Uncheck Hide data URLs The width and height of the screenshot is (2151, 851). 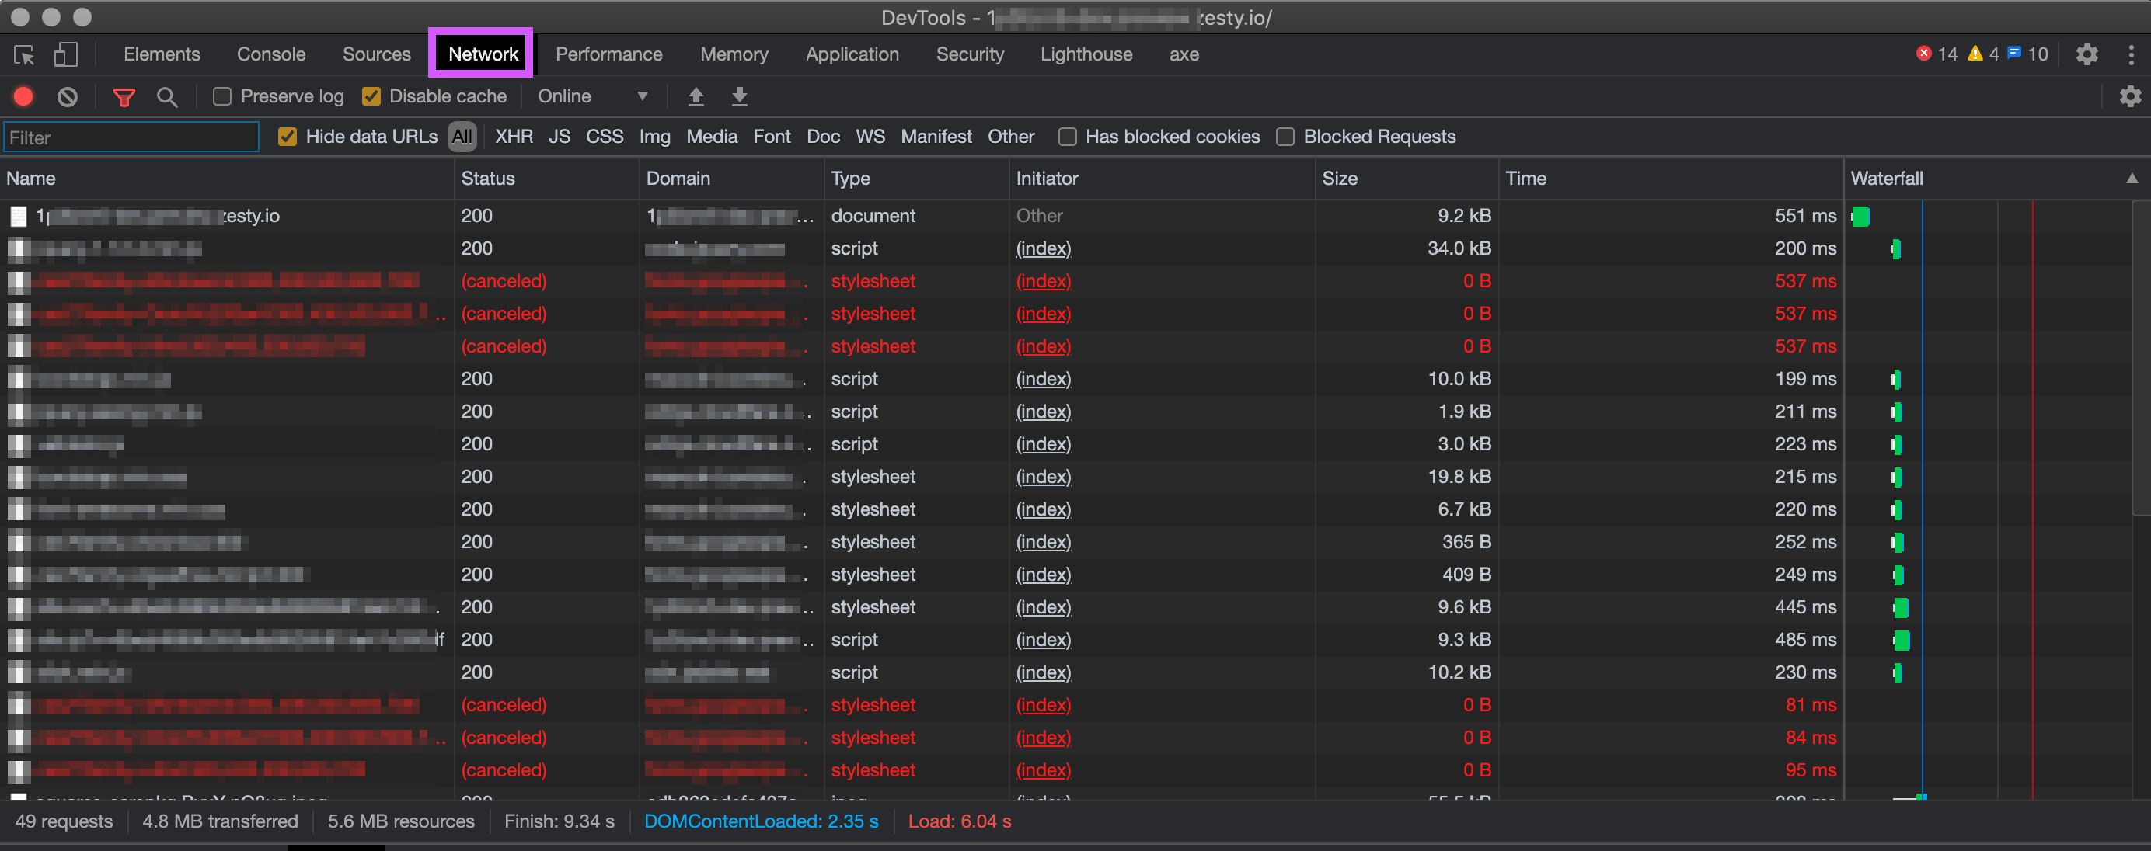click(x=288, y=137)
